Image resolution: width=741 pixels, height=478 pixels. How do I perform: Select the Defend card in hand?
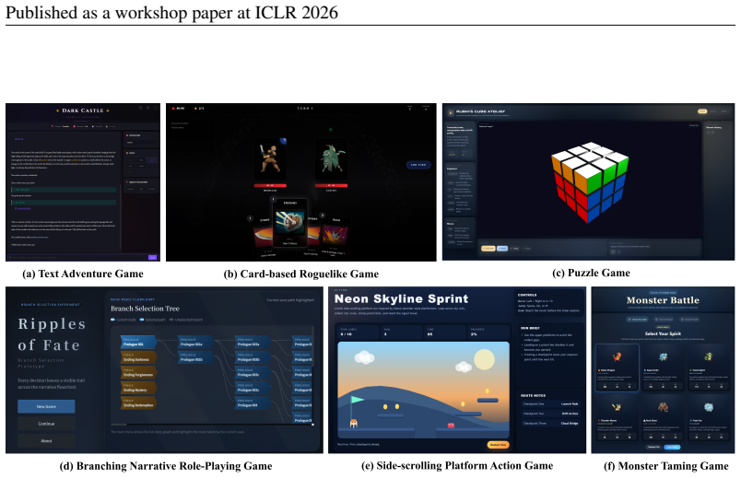[x=289, y=223]
